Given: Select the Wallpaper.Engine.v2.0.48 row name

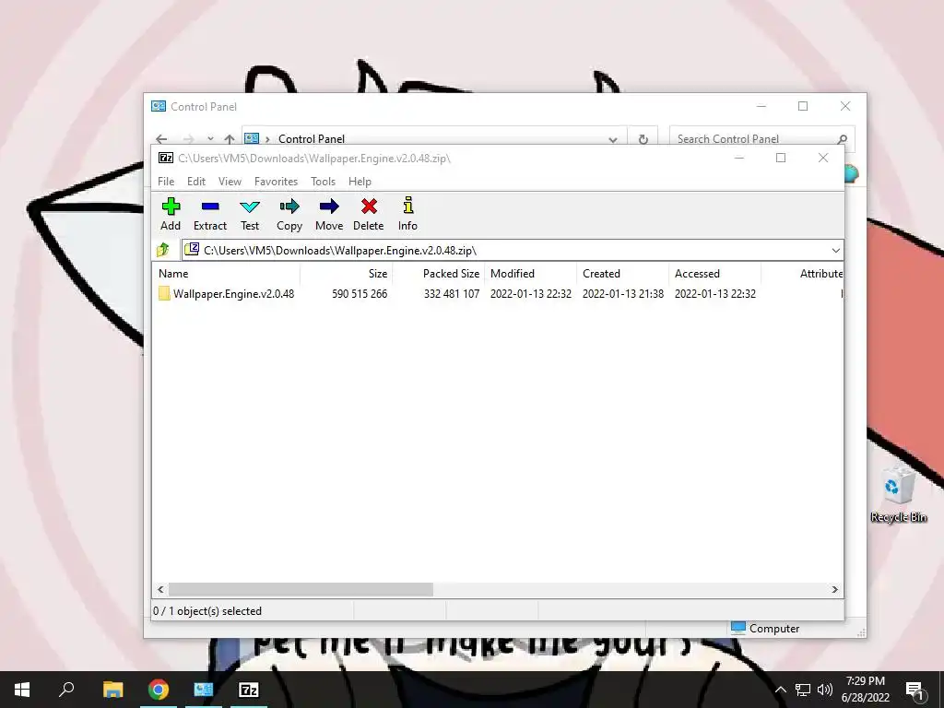Looking at the screenshot, I should click(x=233, y=294).
